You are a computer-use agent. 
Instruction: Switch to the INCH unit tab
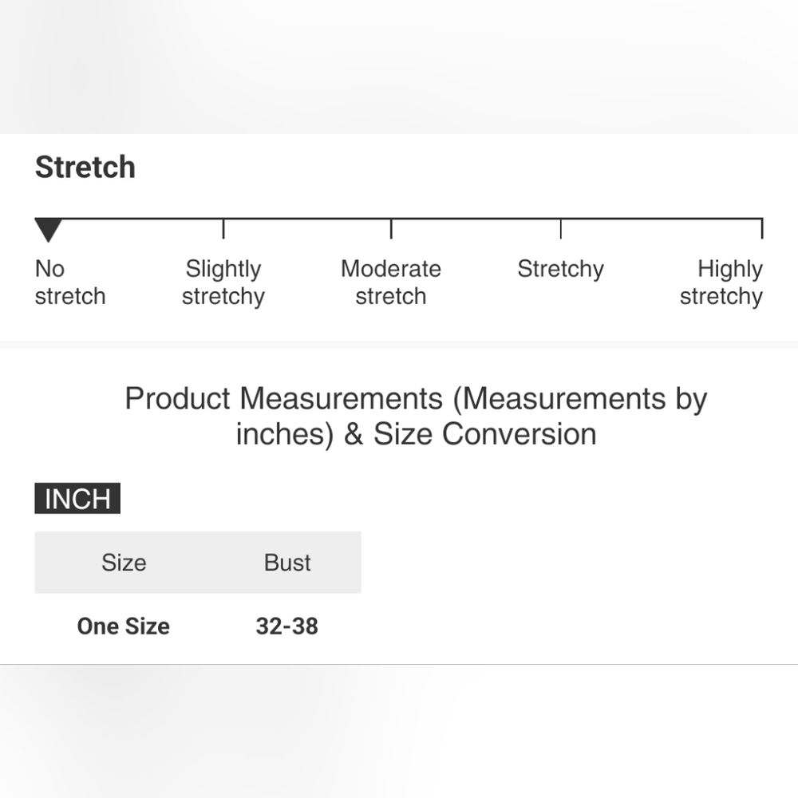77,499
